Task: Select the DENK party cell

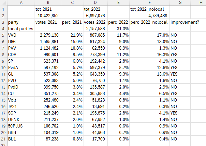Action: click(21, 120)
